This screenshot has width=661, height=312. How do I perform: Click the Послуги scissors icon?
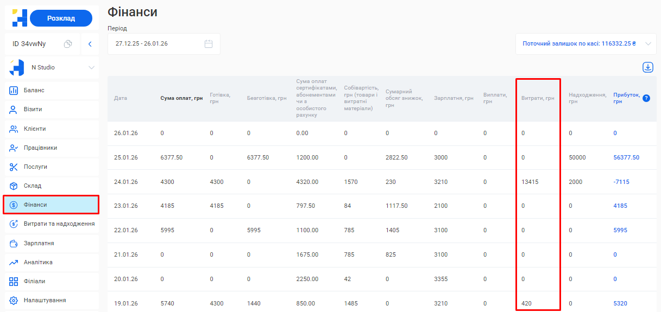(x=14, y=167)
